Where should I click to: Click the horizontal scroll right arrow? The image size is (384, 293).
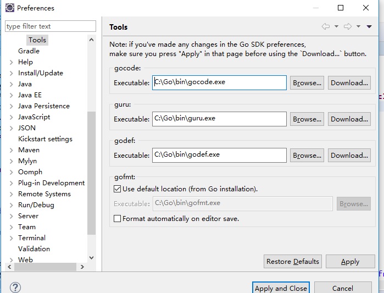[x=82, y=267]
